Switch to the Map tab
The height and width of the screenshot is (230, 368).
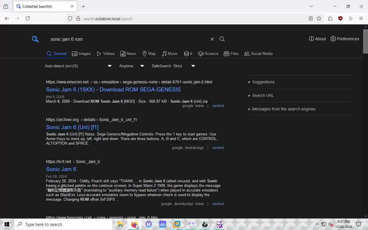149,53
